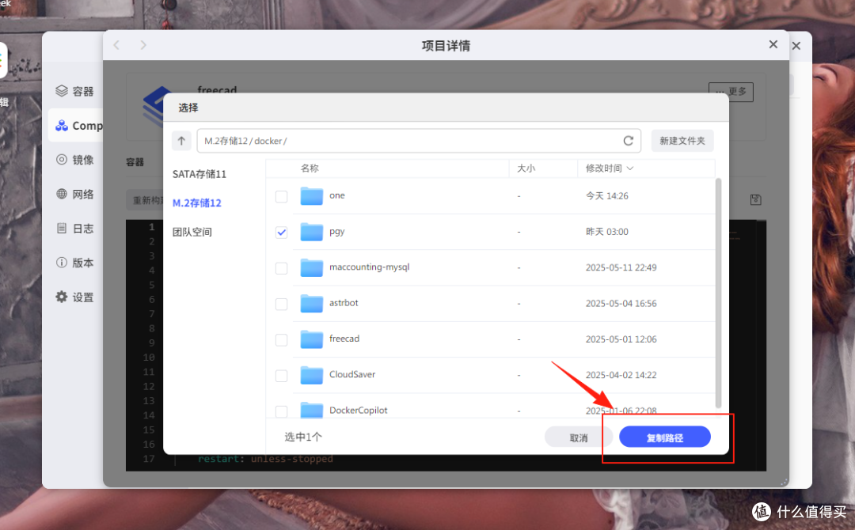The width and height of the screenshot is (855, 530).
Task: Open 设置 in sidebar
Action: [x=74, y=297]
